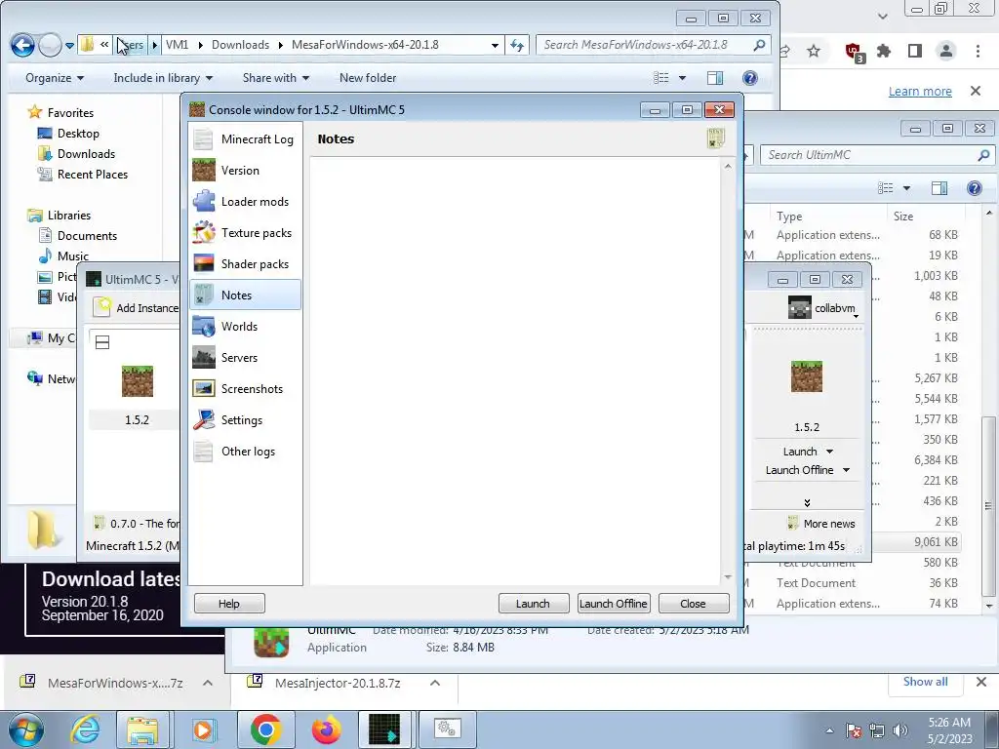
Task: Open the Other logs page icon
Action: tap(203, 451)
